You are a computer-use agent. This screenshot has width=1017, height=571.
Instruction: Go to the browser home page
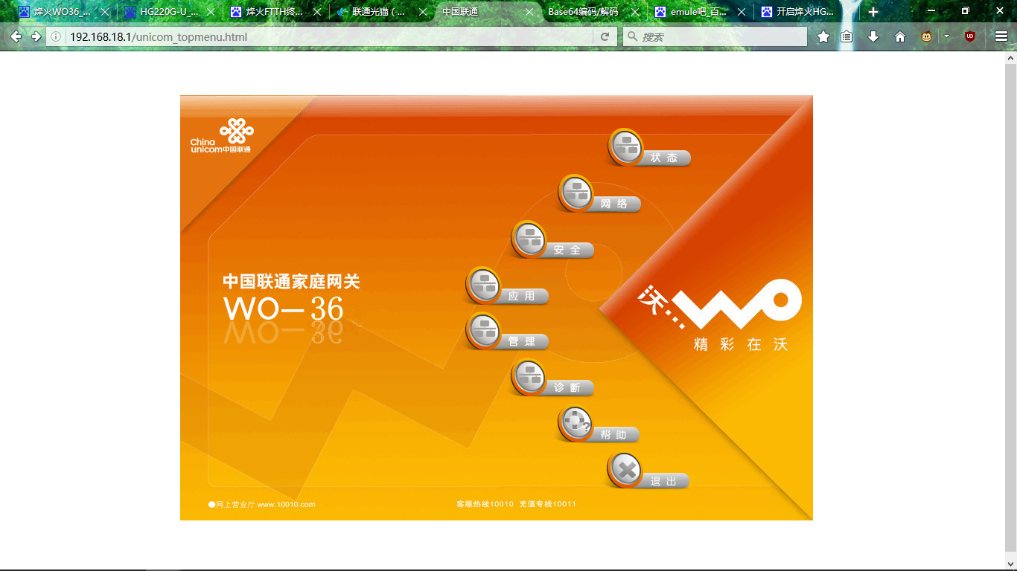[x=900, y=36]
